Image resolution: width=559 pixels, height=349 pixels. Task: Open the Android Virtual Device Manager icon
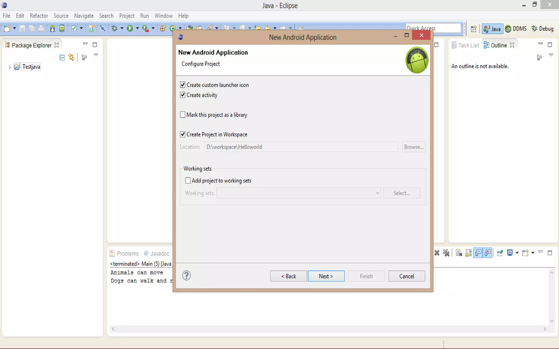pos(62,28)
